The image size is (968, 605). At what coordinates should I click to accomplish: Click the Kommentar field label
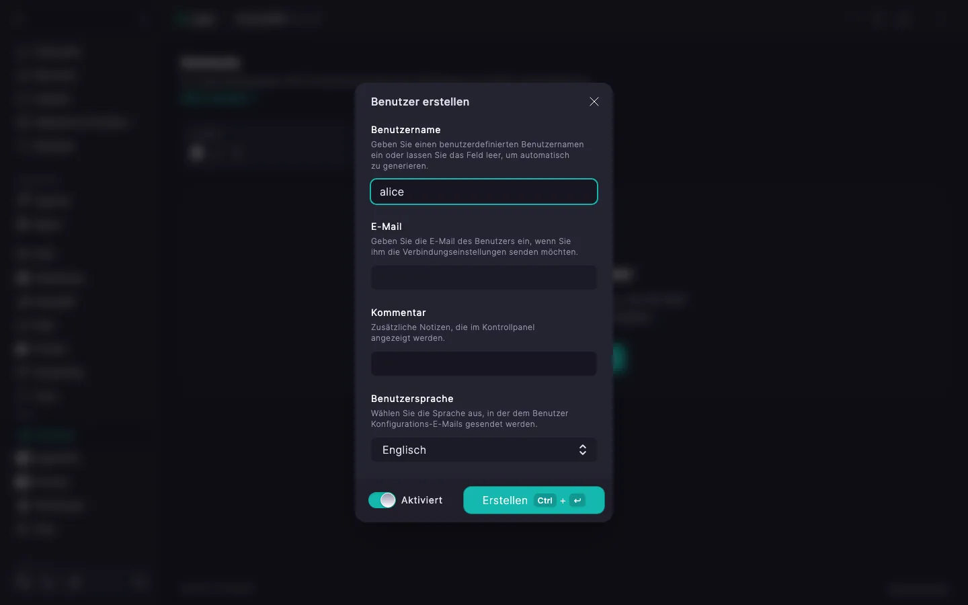[399, 313]
